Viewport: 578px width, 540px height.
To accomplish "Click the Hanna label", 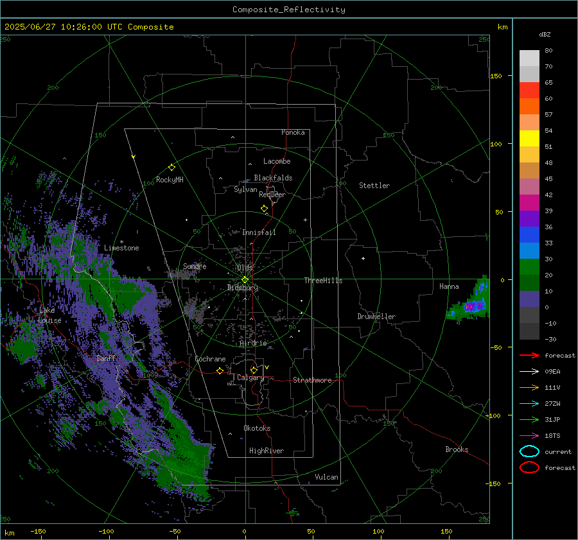I will point(449,286).
